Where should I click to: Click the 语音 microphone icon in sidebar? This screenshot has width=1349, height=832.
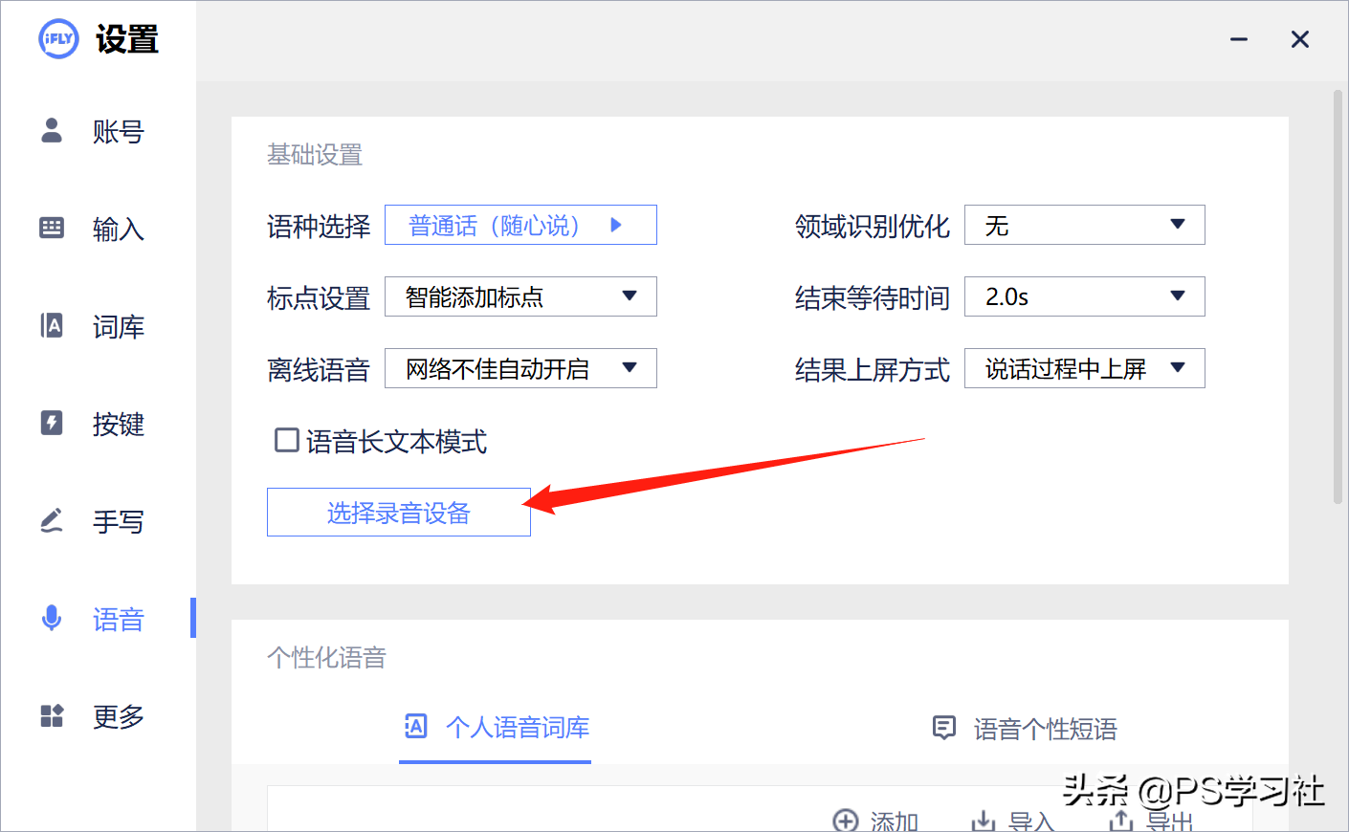(x=52, y=619)
